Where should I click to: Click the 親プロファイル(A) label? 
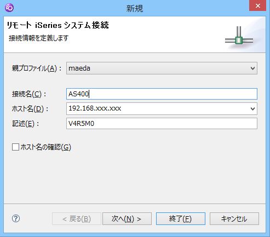(x=37, y=68)
